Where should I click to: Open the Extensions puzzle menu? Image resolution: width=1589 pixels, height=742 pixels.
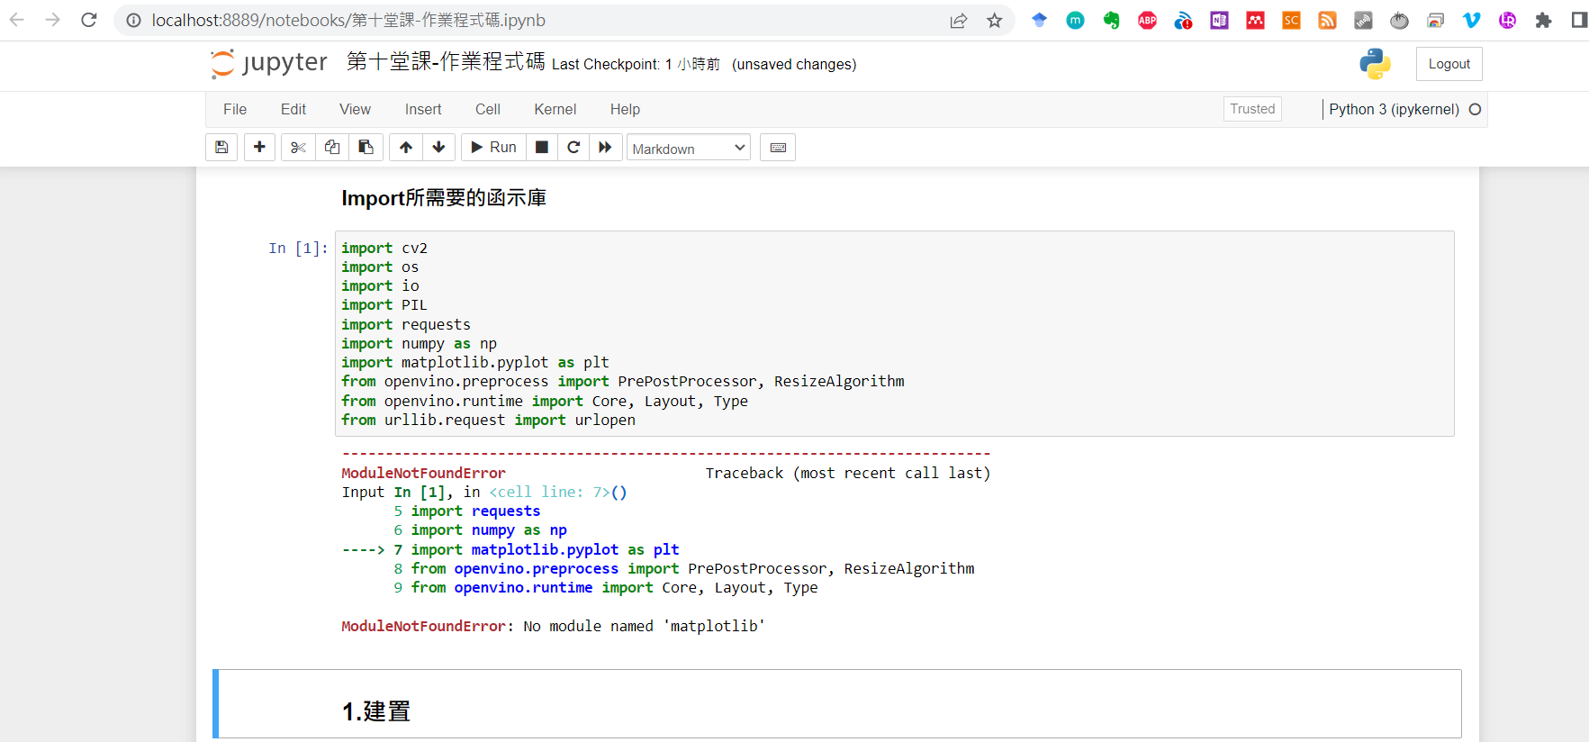[x=1543, y=20]
